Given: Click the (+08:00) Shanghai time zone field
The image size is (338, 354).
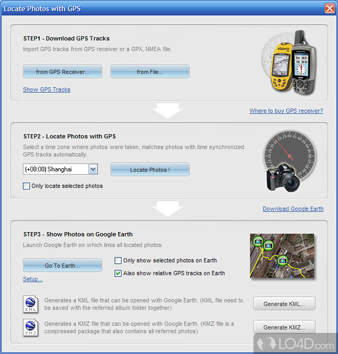Looking at the screenshot, I should point(60,169).
